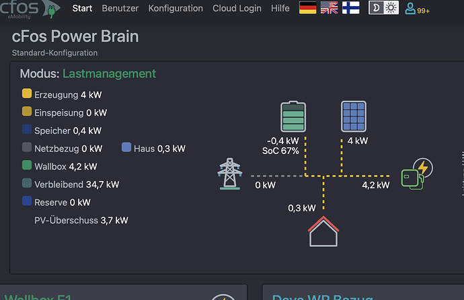Click the '4,2 kW' wallbox flow value

point(376,185)
